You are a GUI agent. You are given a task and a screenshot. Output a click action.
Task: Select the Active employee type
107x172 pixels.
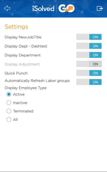[9, 94]
